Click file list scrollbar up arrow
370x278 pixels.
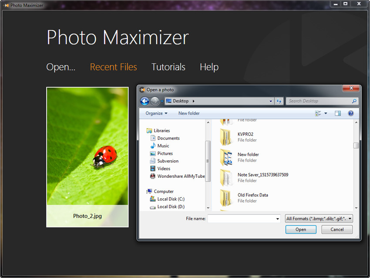coord(356,122)
